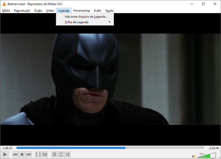Open the Ajuda menu

(109, 11)
